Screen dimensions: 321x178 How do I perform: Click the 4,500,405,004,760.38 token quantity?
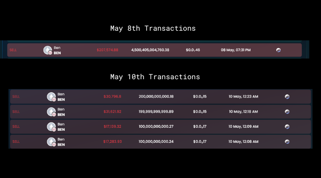tap(150, 50)
